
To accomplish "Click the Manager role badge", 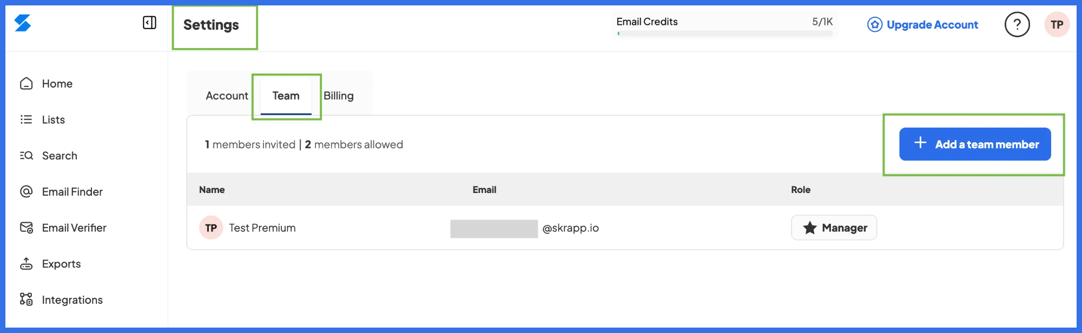I will [834, 228].
